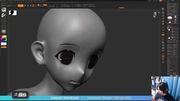
Task: Click the right-shelf Rotate view icon
Action: (x=163, y=48)
